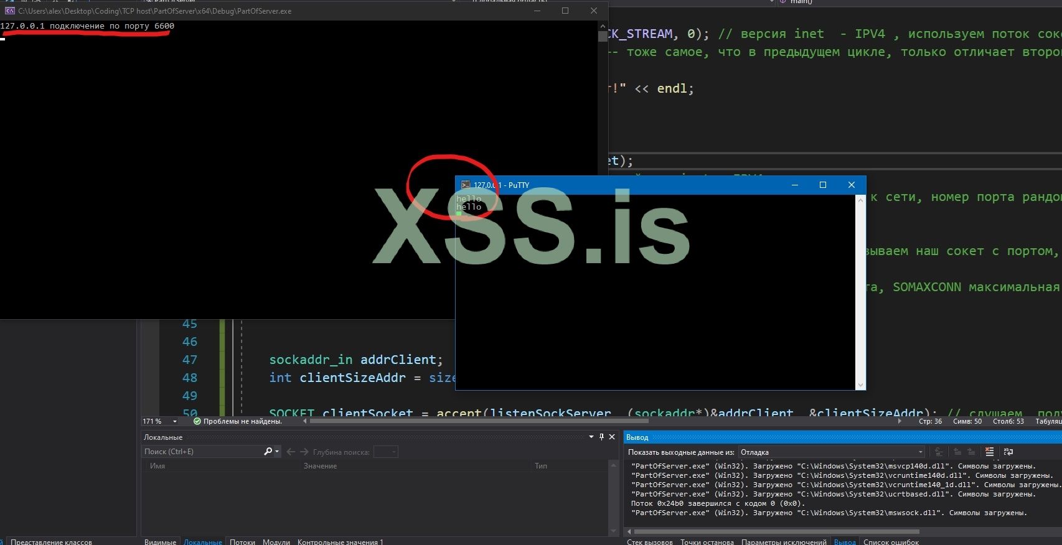Viewport: 1062px width, 545px height.
Task: Select the Контрольные значения 1 tab
Action: pos(341,541)
